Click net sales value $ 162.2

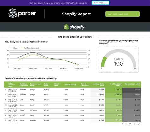(x=137, y=115)
